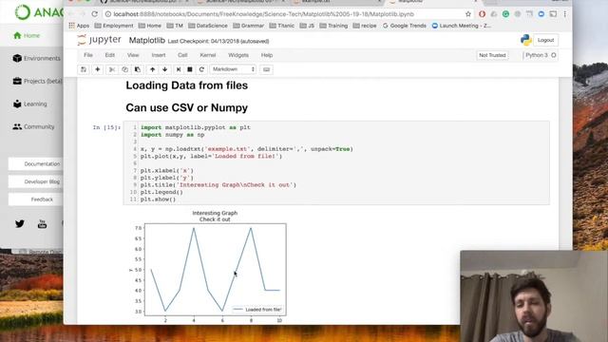Click the Opera extension icon
Screen dimensions: 608x342
482,14
